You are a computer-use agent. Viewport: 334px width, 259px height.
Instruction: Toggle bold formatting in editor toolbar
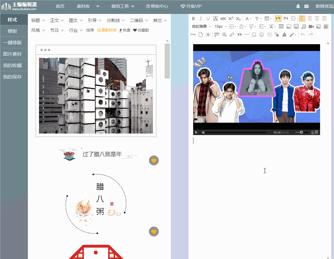193,19
